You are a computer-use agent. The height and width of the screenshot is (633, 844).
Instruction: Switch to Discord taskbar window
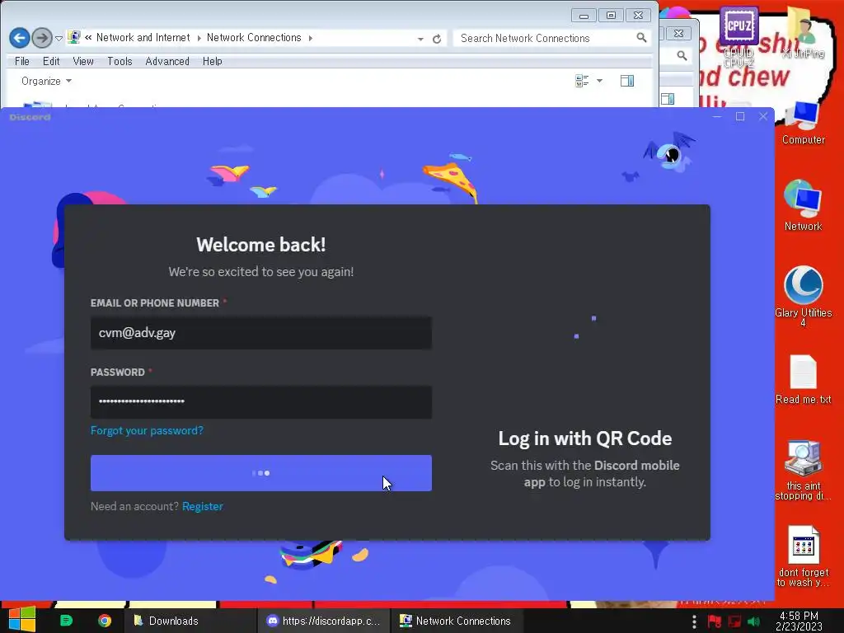click(323, 621)
